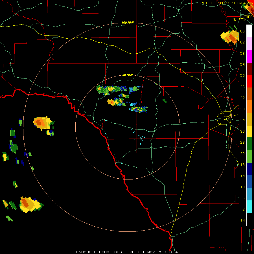Click the '10' scale value

coord(242,187)
